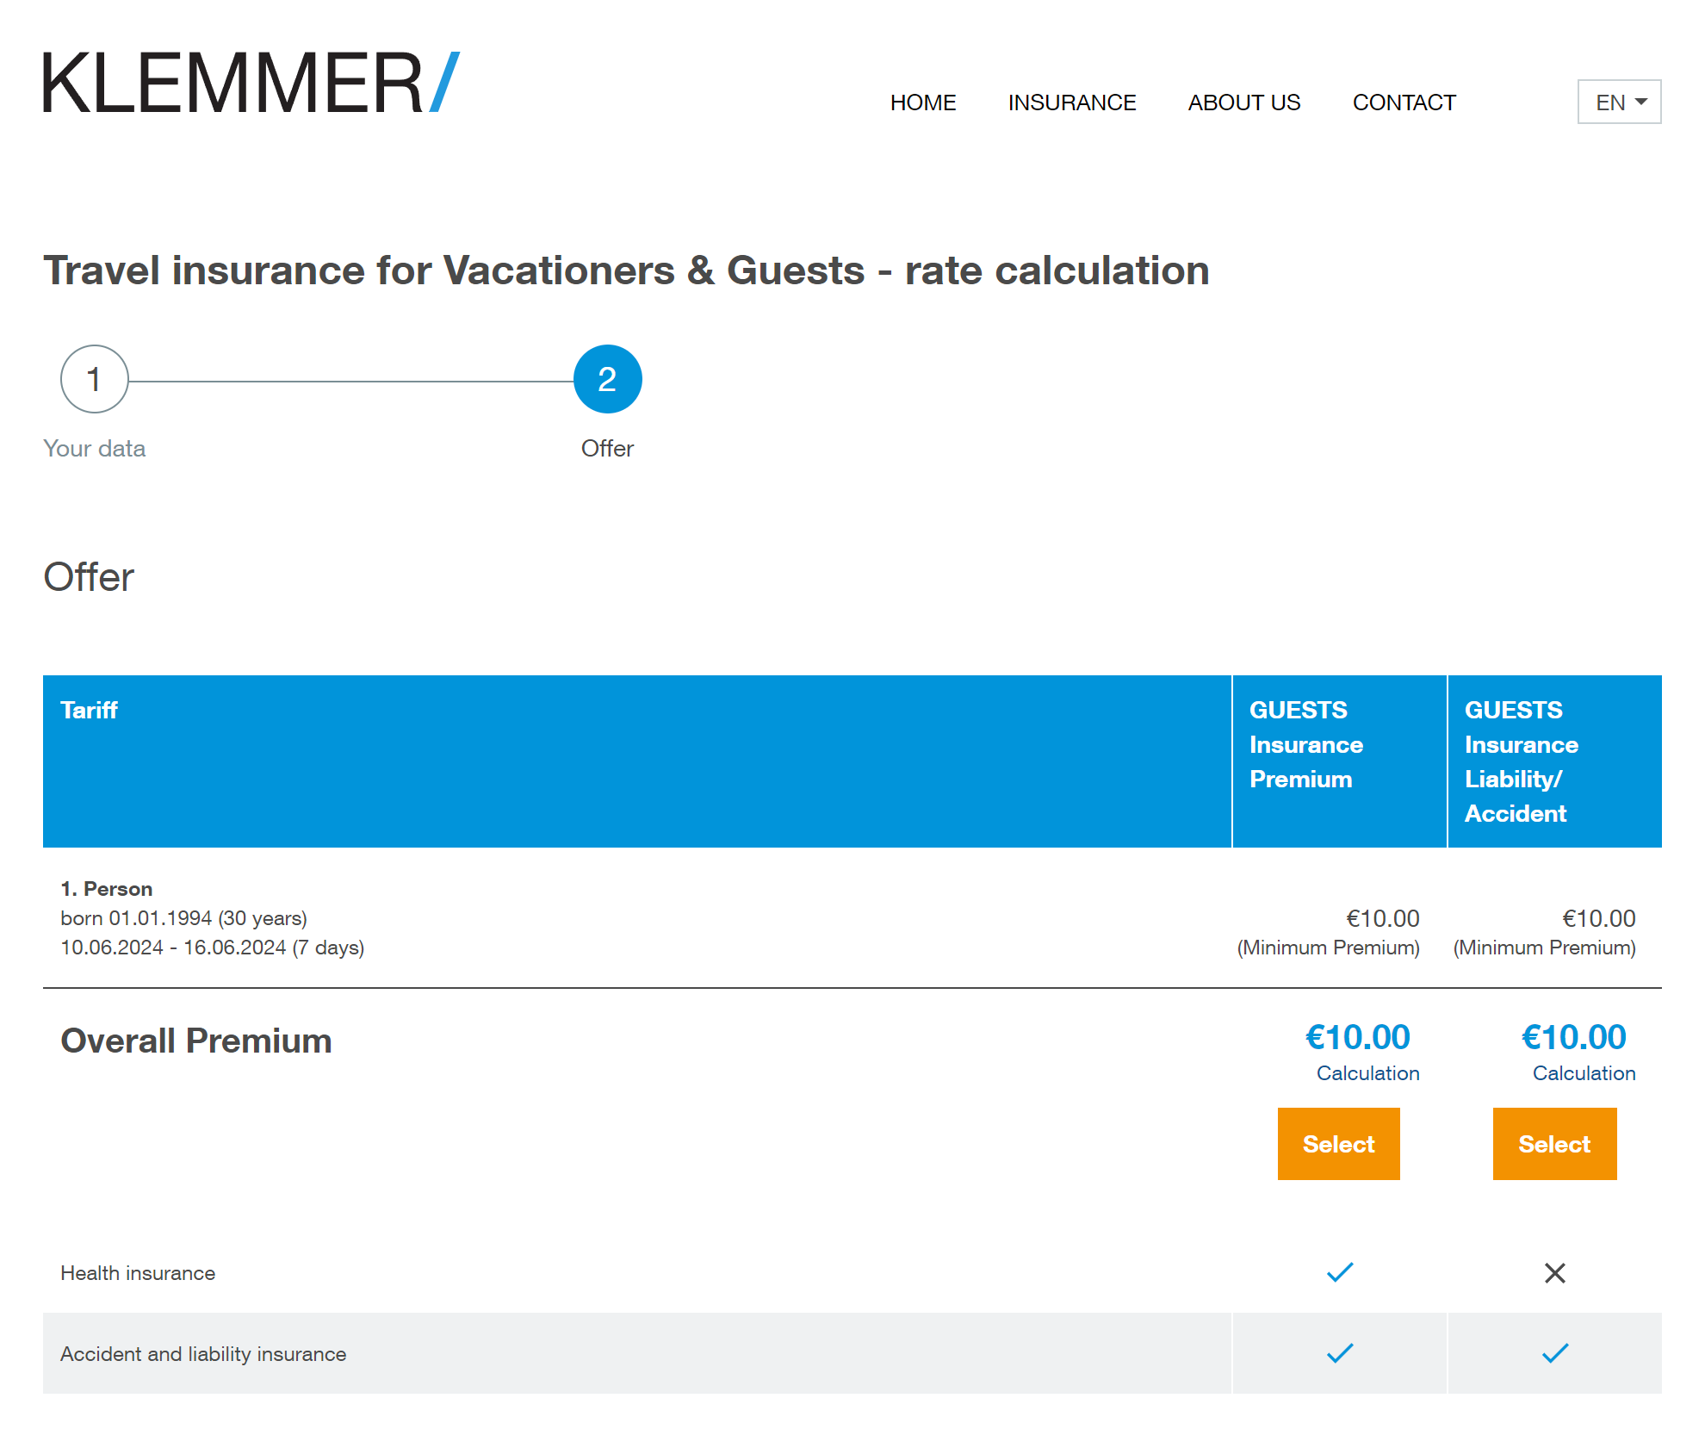Expand the EN language dropdown
1705x1454 pixels.
point(1618,101)
